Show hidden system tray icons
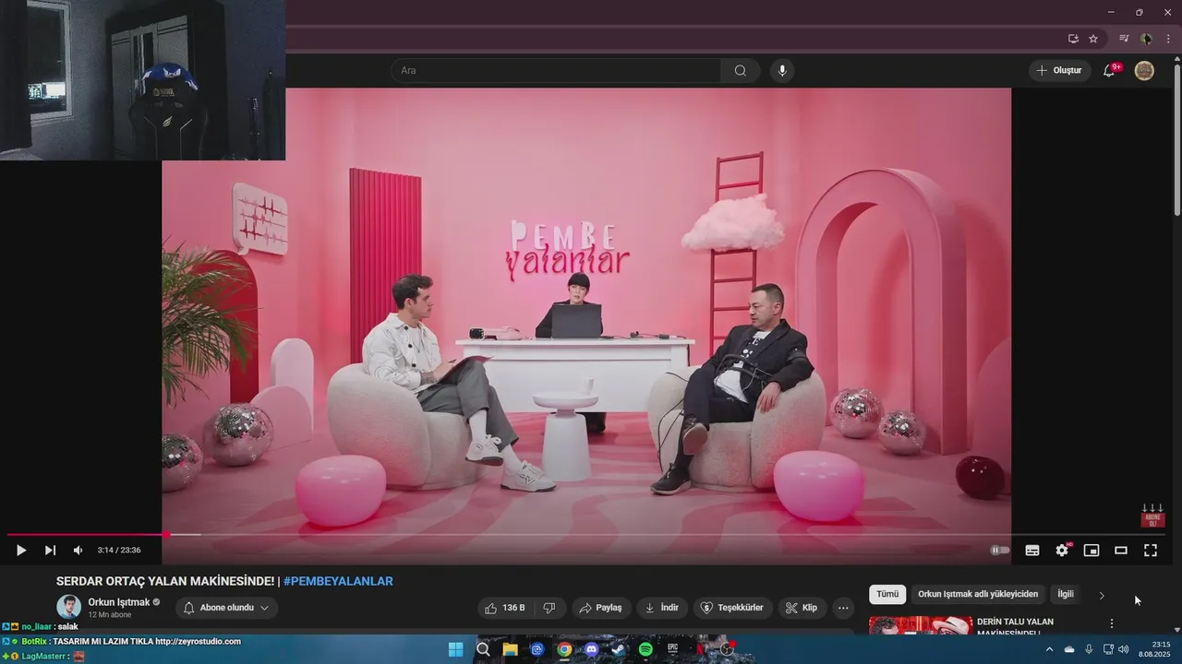The image size is (1182, 664). pos(1049,649)
